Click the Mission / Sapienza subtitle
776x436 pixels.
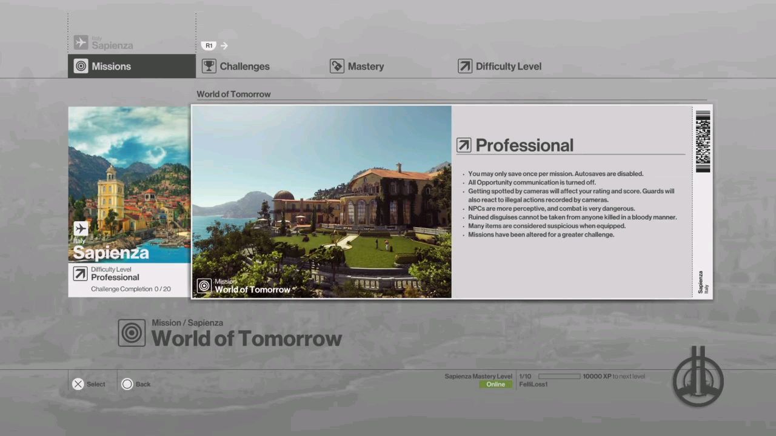pyautogui.click(x=187, y=323)
